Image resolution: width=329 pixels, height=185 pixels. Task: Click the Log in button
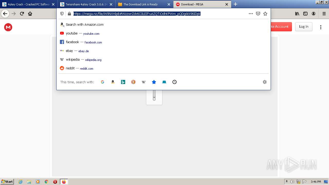304,27
